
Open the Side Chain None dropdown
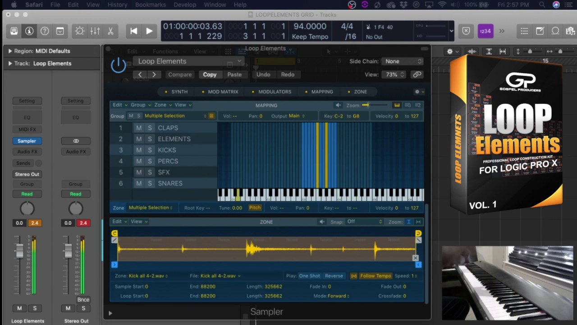pos(402,61)
